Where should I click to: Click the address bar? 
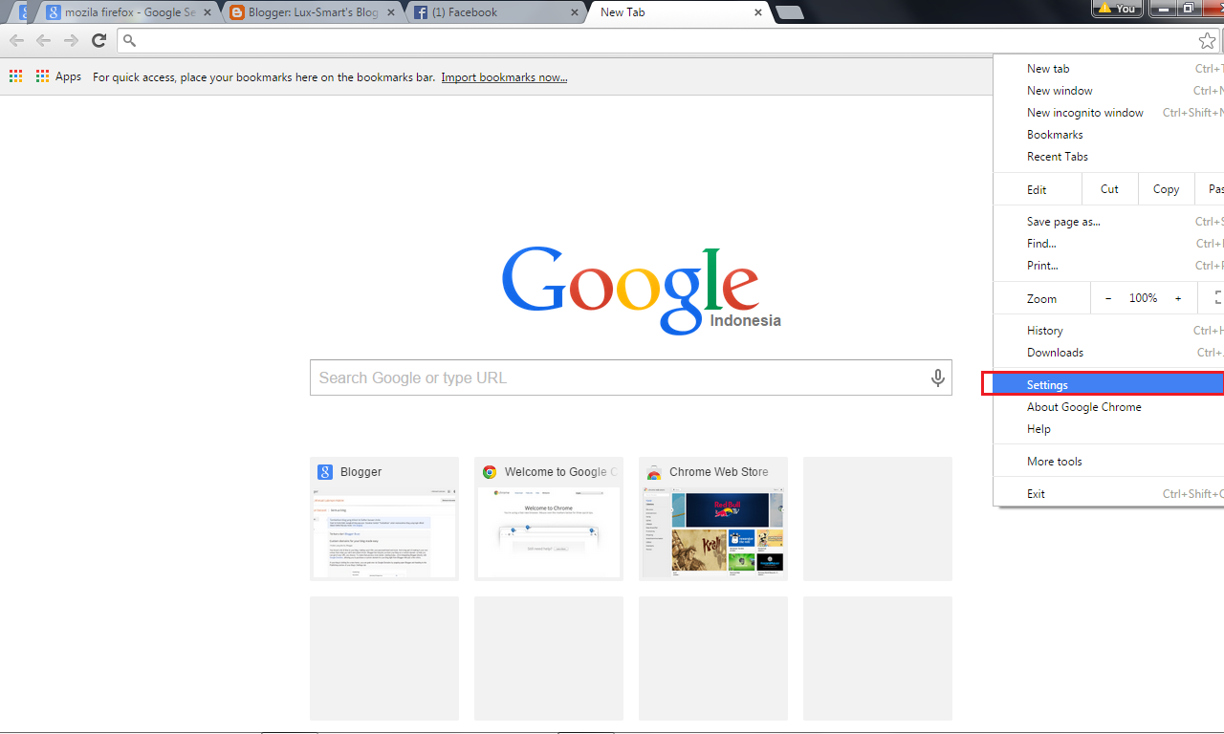[x=669, y=40]
